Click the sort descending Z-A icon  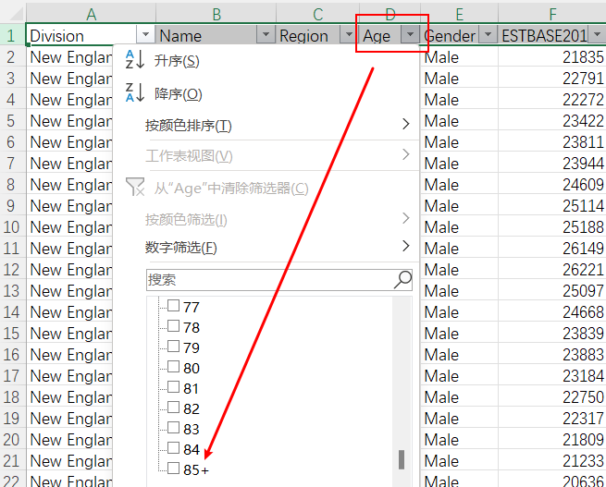pos(134,93)
